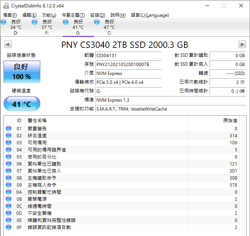Click status orb for drive D:
This screenshot has height=236, width=250.
(3, 22)
